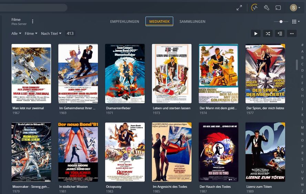Play all movies with play button

256,33
